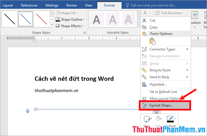
Task: Click the paste clipboard icon under Paste Options
Action: click(x=152, y=41)
